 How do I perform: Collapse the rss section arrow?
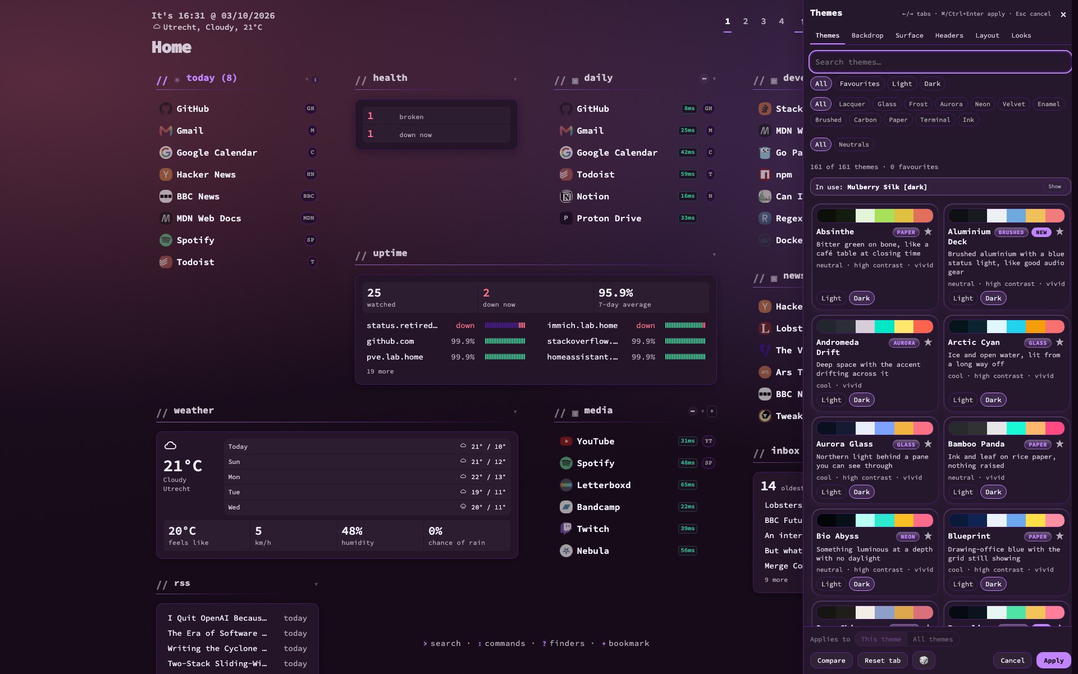316,584
